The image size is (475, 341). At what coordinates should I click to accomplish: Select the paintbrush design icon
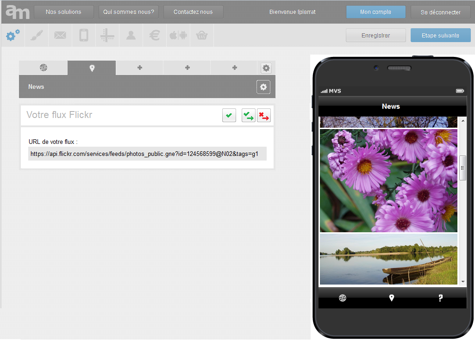click(37, 36)
